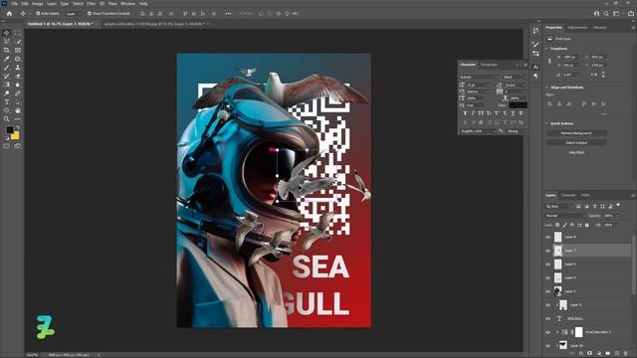The height and width of the screenshot is (358, 637).
Task: Open the blend mode Normal dropdown
Action: point(564,216)
